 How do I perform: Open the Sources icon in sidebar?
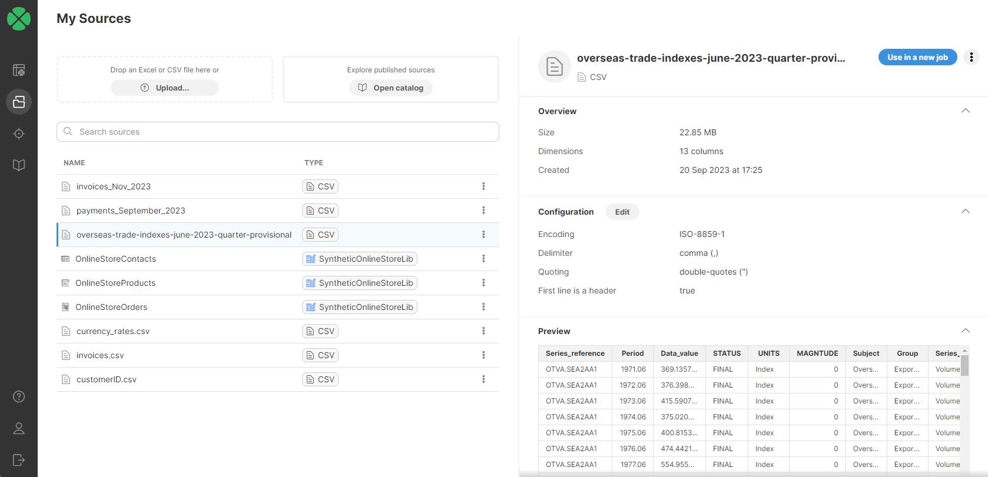(x=19, y=102)
